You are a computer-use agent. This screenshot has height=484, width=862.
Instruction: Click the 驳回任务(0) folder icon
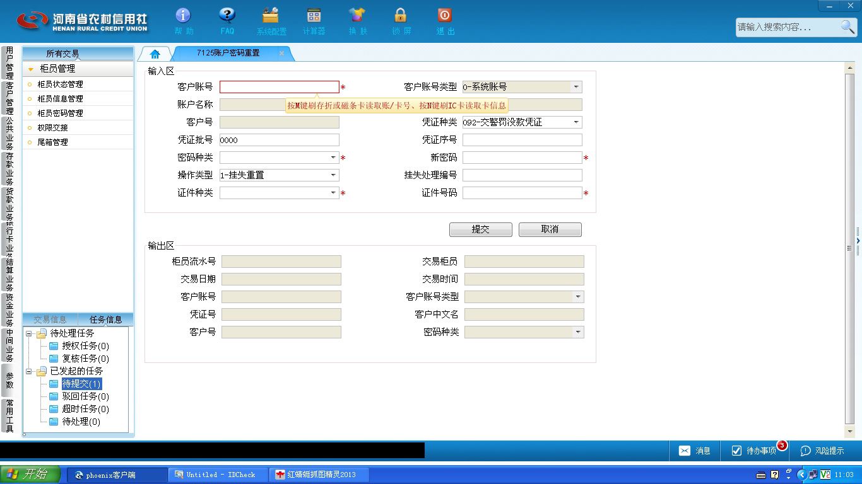coord(54,396)
